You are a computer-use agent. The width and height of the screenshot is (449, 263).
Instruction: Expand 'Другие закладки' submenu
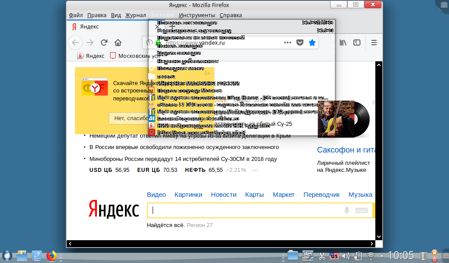point(242,53)
